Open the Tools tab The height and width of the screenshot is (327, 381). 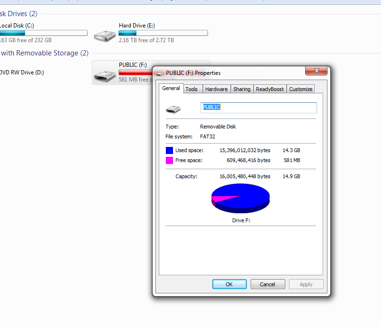pyautogui.click(x=191, y=89)
